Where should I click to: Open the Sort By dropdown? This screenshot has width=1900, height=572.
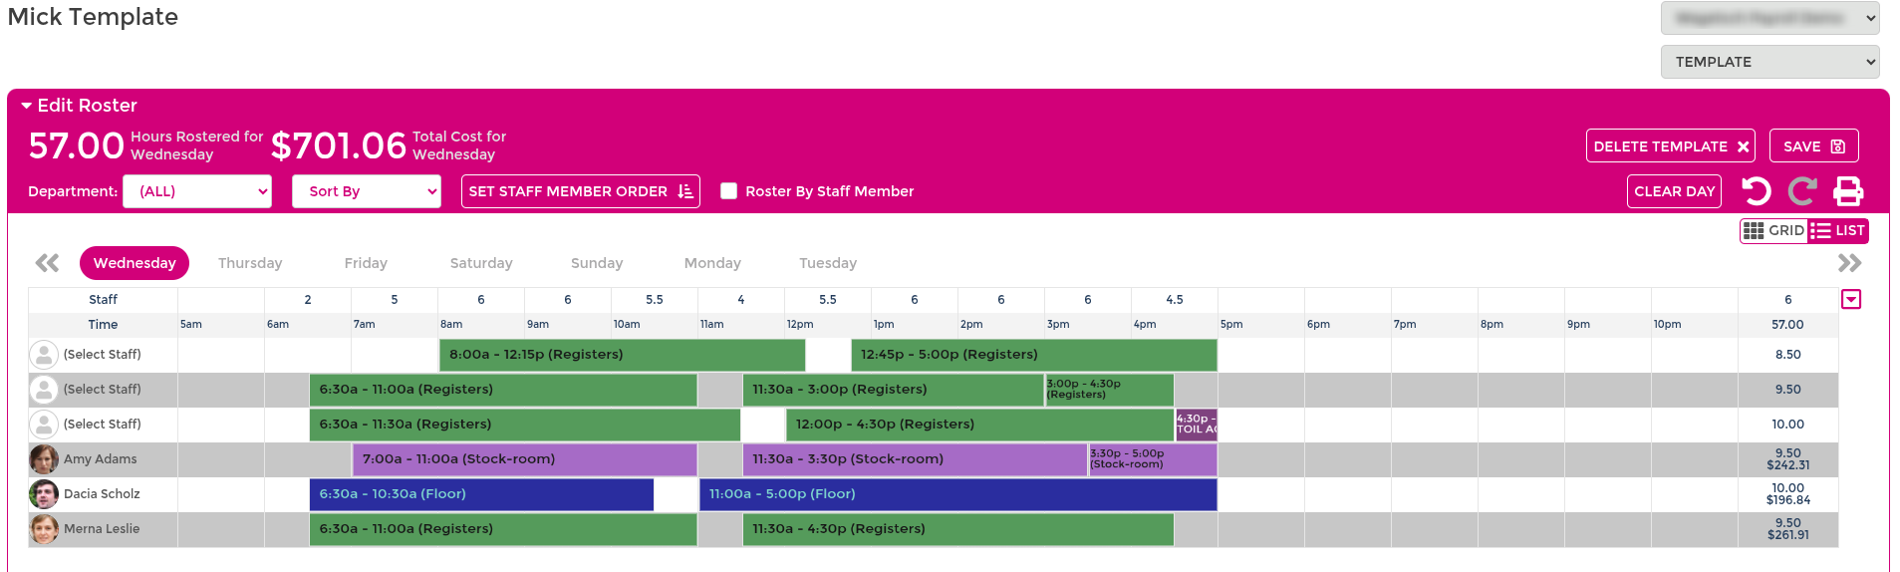click(x=367, y=191)
